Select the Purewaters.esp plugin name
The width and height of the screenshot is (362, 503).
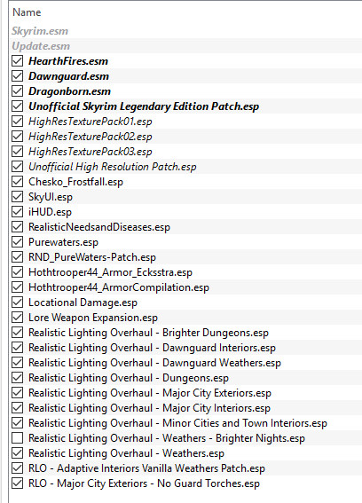point(63,242)
